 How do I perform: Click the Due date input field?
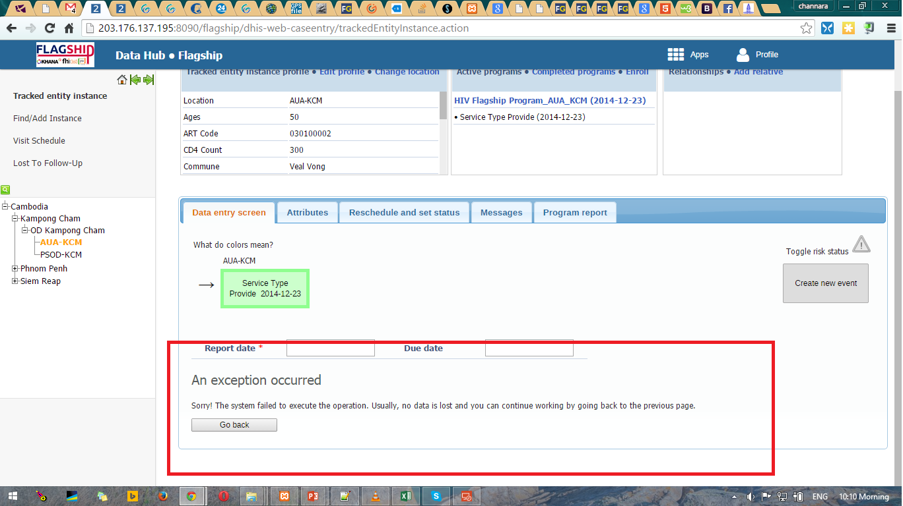tap(529, 348)
